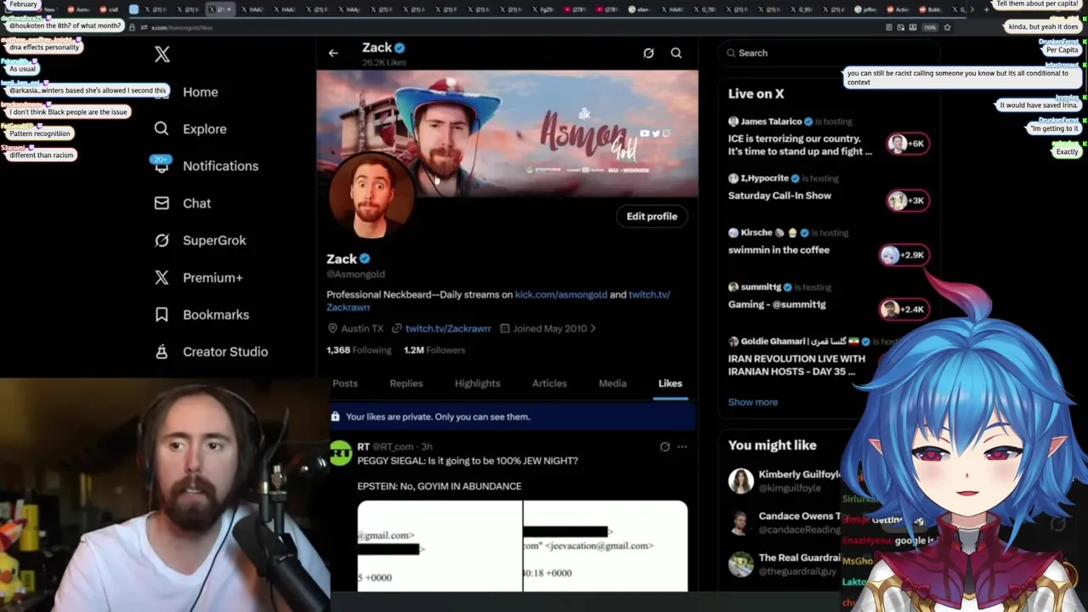The width and height of the screenshot is (1088, 612).
Task: Click the Edit profile button
Action: (x=652, y=216)
